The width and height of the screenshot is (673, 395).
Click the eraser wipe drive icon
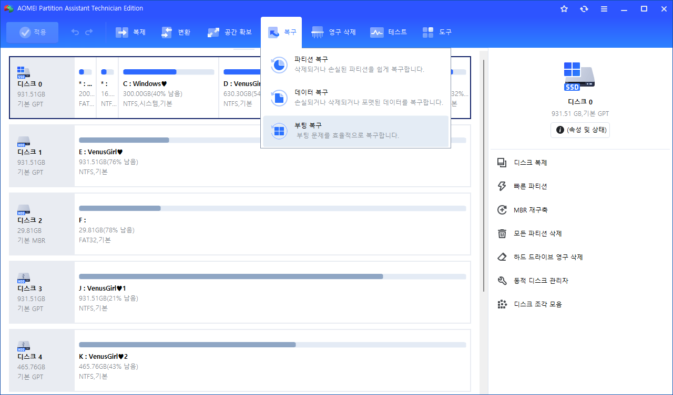click(x=502, y=257)
